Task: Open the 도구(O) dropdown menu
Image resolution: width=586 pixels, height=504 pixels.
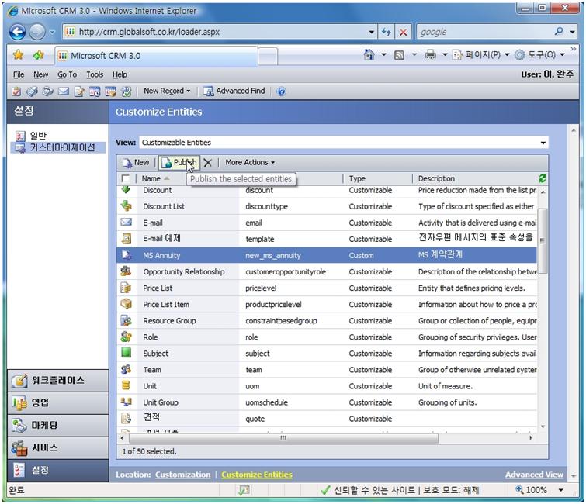Action: 539,55
